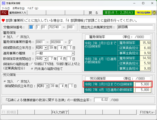Click labor insurance number field 702740

55,27
